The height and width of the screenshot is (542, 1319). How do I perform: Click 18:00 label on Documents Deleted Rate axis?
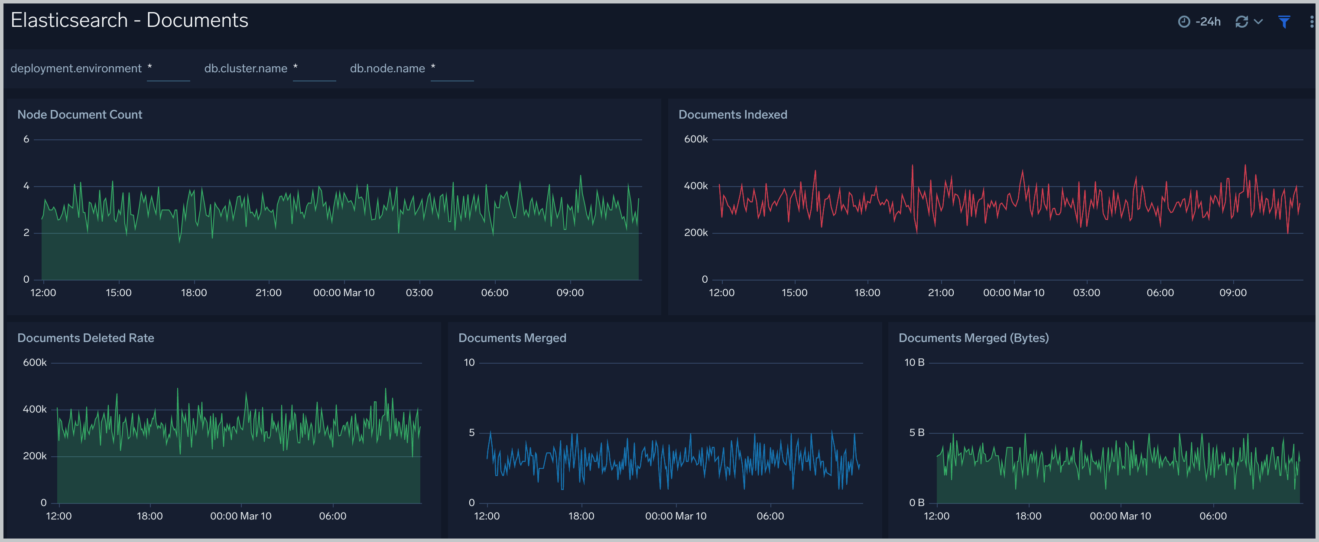(x=149, y=516)
